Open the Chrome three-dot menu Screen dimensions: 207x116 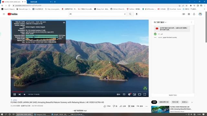click(x=205, y=5)
